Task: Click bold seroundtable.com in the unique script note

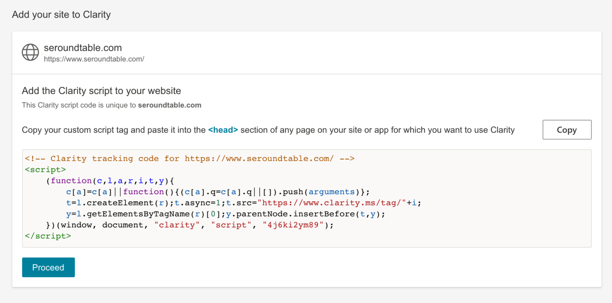Action: pos(169,105)
